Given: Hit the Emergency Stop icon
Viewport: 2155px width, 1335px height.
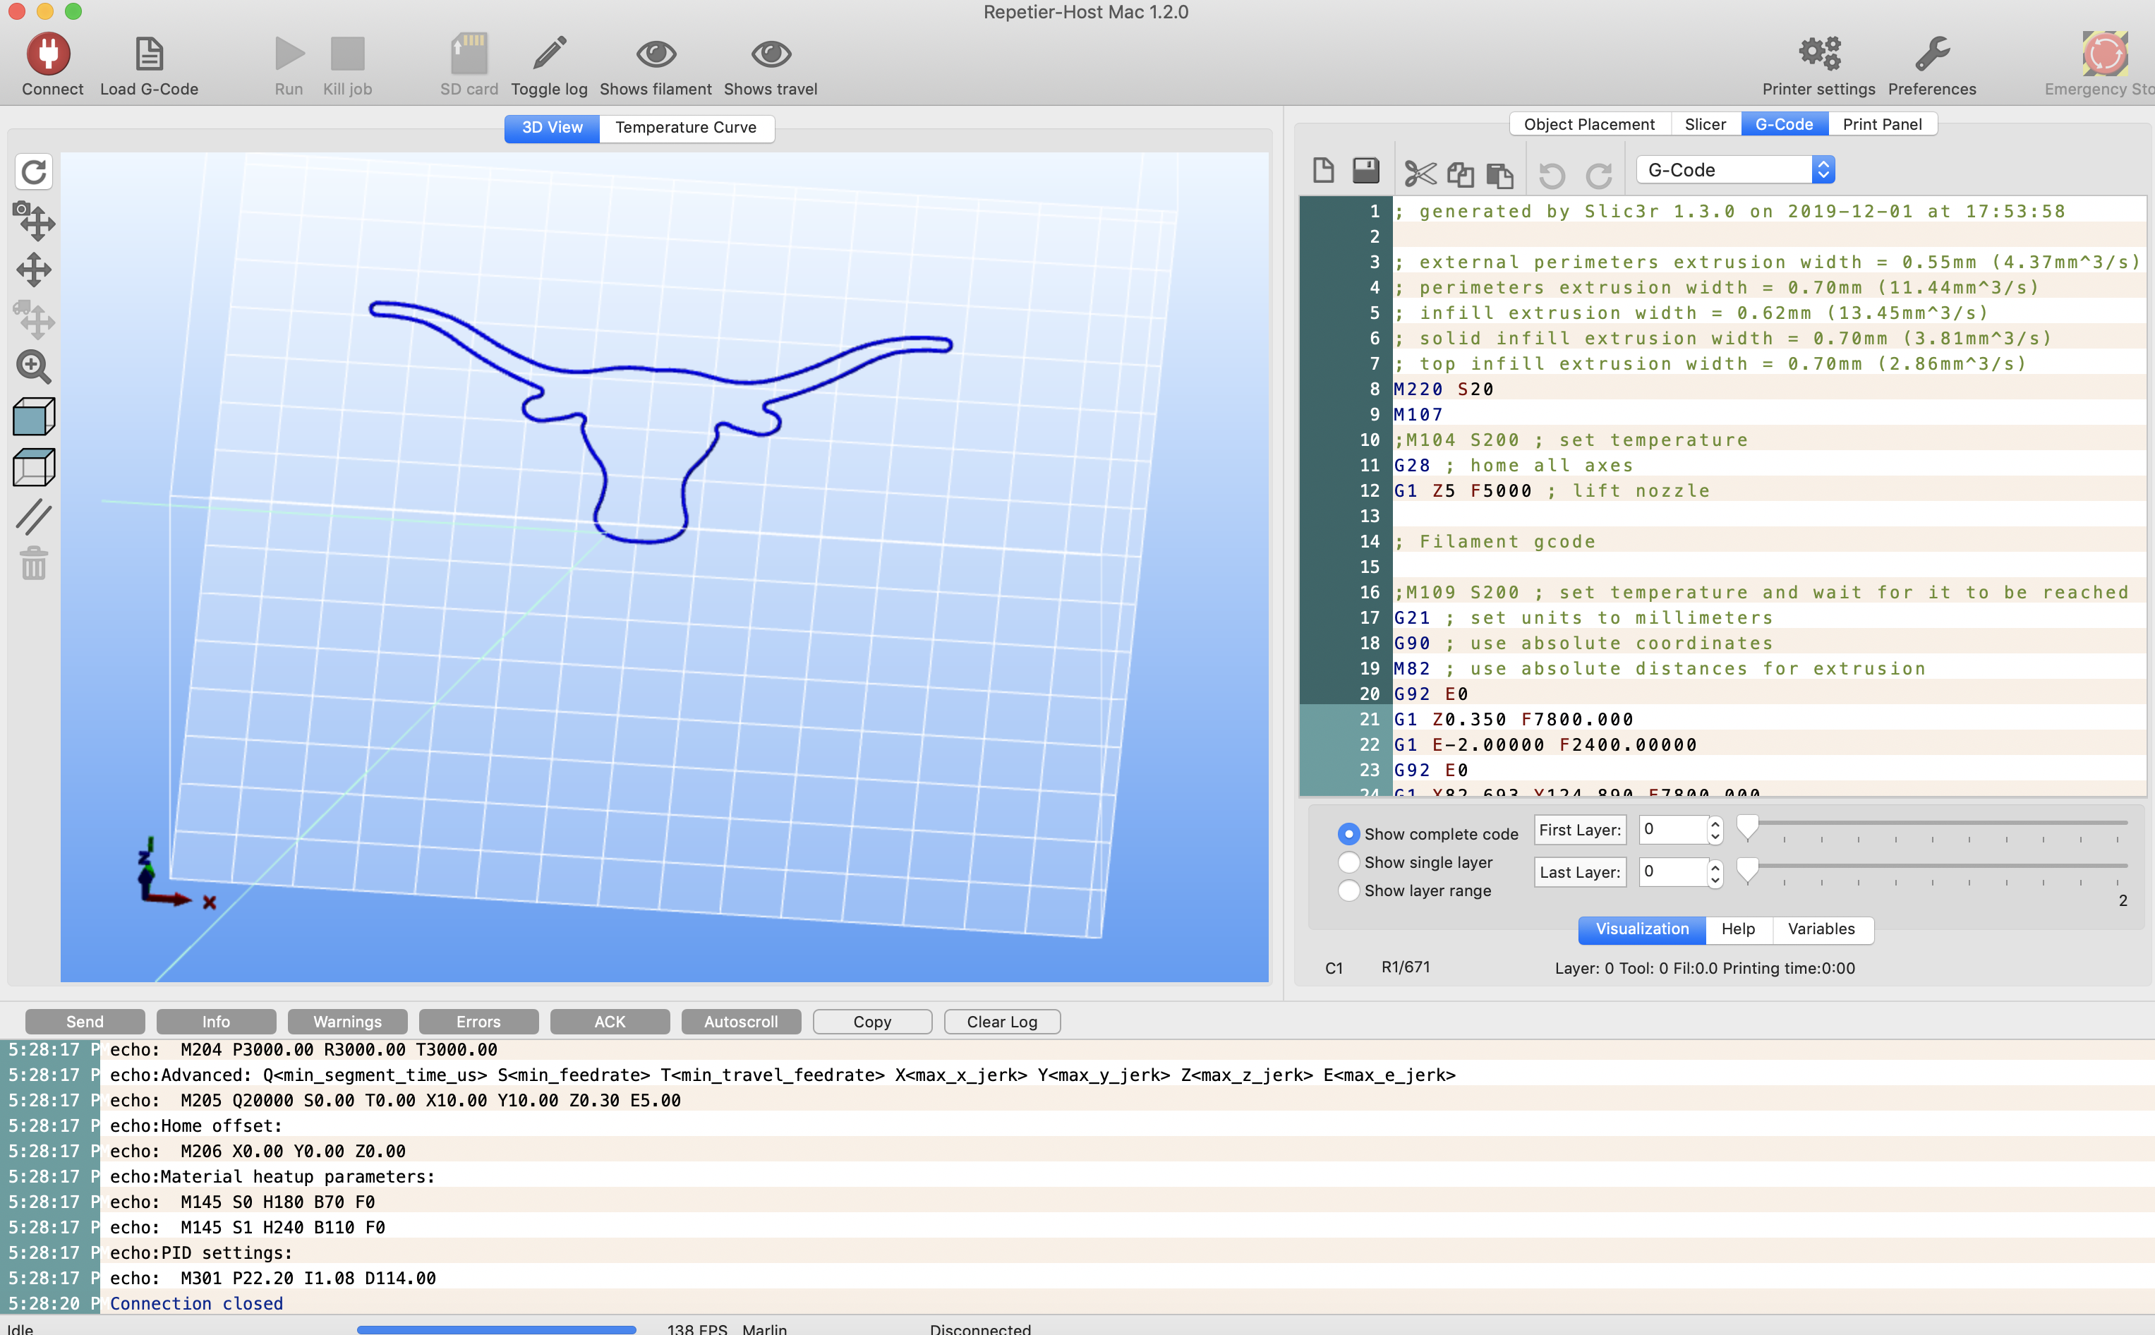Looking at the screenshot, I should [2105, 54].
